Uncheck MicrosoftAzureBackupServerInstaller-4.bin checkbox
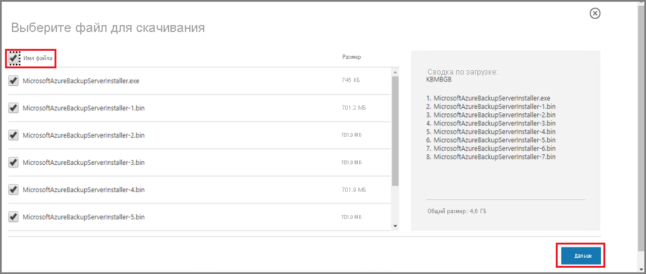The width and height of the screenshot is (646, 274). point(14,189)
